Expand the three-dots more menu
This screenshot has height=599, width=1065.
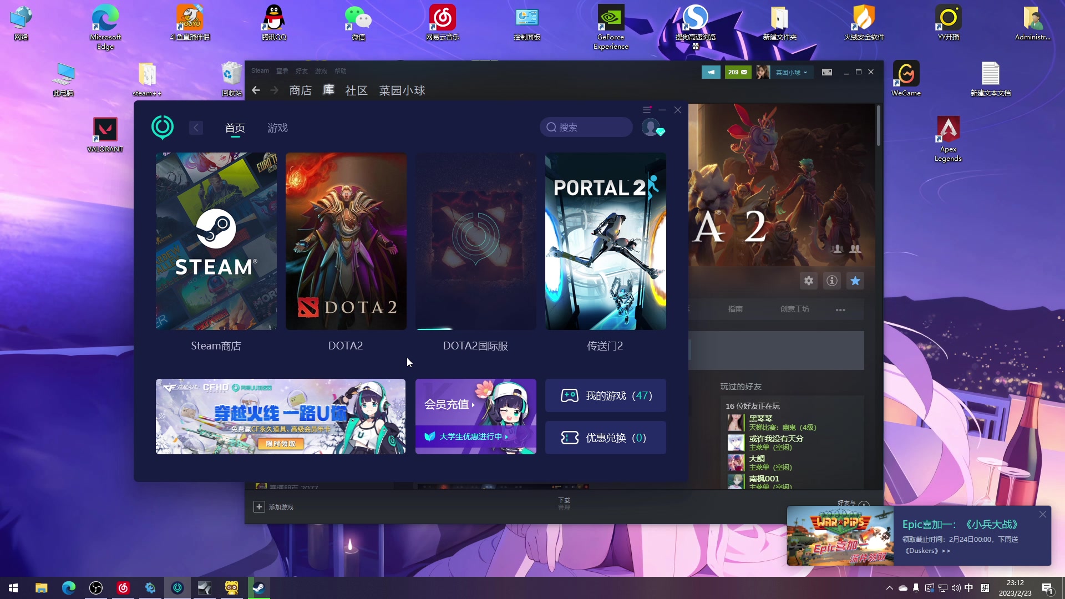click(840, 309)
